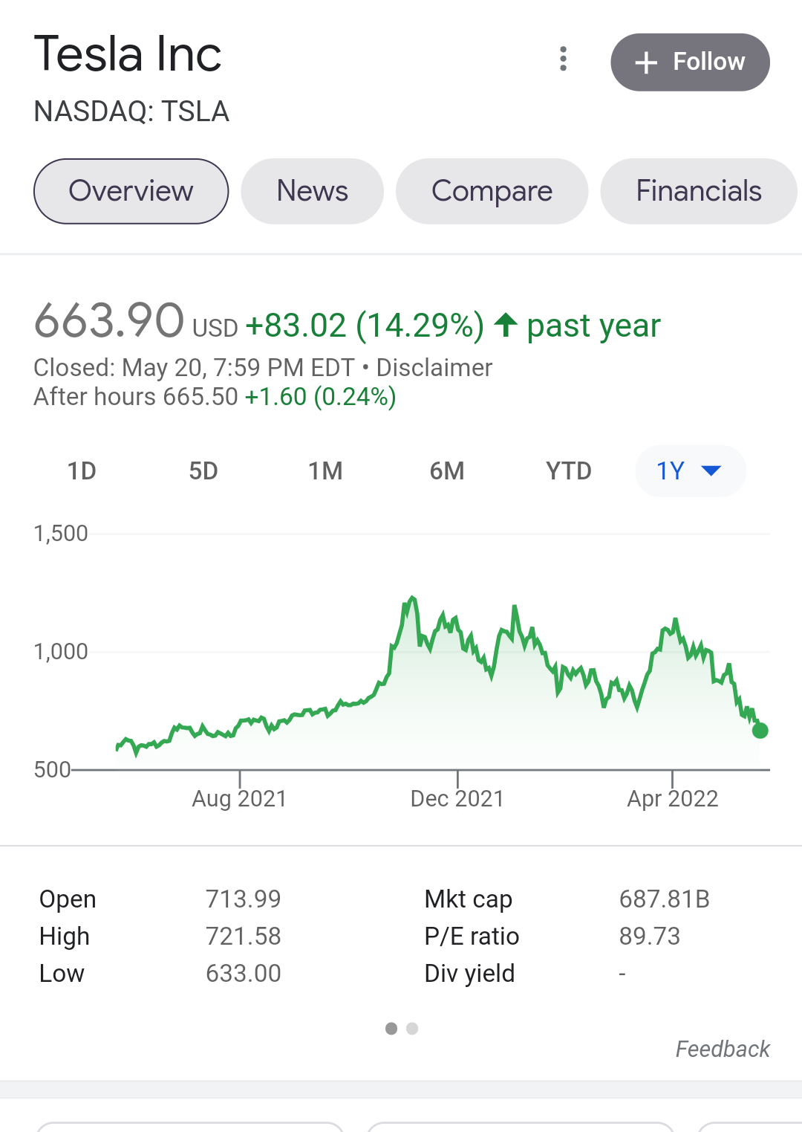Choose the 6M time range
The image size is (802, 1132).
pyautogui.click(x=447, y=471)
